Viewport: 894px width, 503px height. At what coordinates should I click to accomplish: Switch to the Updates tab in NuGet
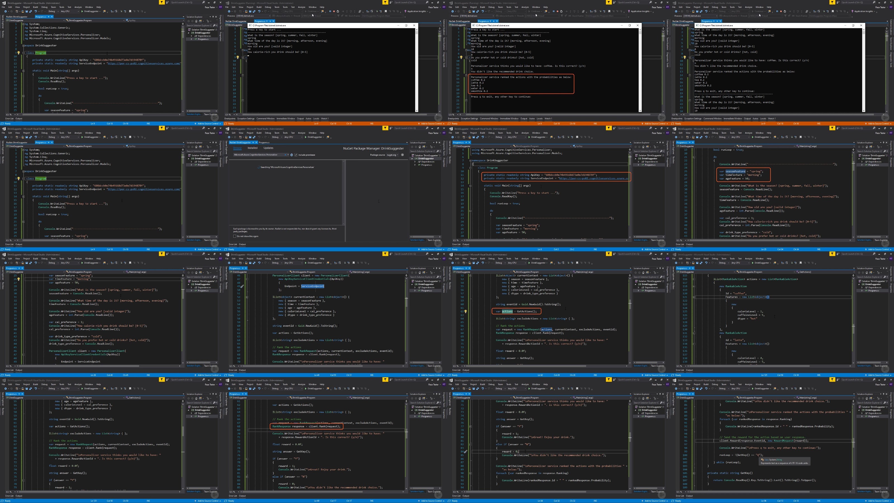[x=268, y=148]
